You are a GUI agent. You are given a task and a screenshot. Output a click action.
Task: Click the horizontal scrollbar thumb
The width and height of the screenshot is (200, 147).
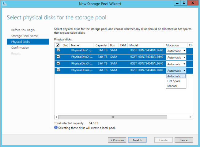point(113,117)
